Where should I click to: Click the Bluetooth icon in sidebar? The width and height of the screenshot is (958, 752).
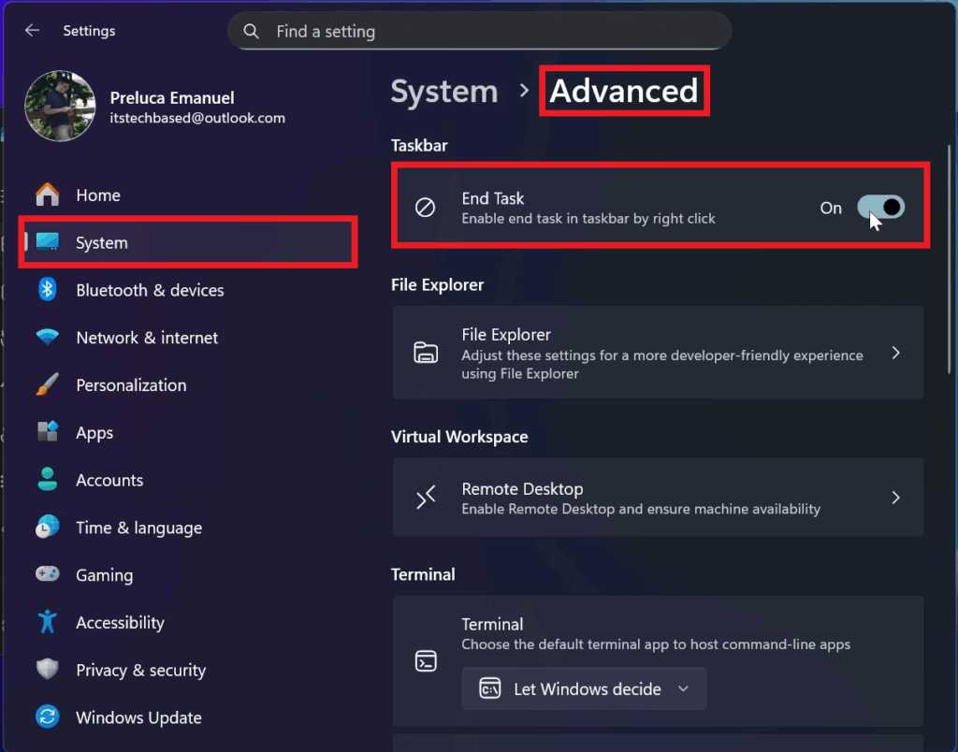[x=47, y=290]
